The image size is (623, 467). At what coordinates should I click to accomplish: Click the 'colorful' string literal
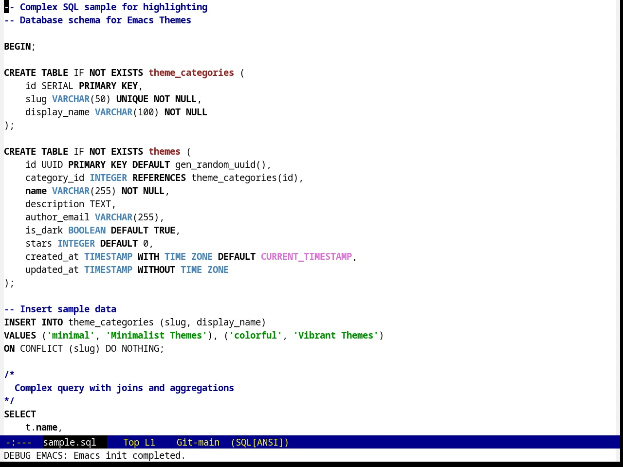[x=256, y=335]
